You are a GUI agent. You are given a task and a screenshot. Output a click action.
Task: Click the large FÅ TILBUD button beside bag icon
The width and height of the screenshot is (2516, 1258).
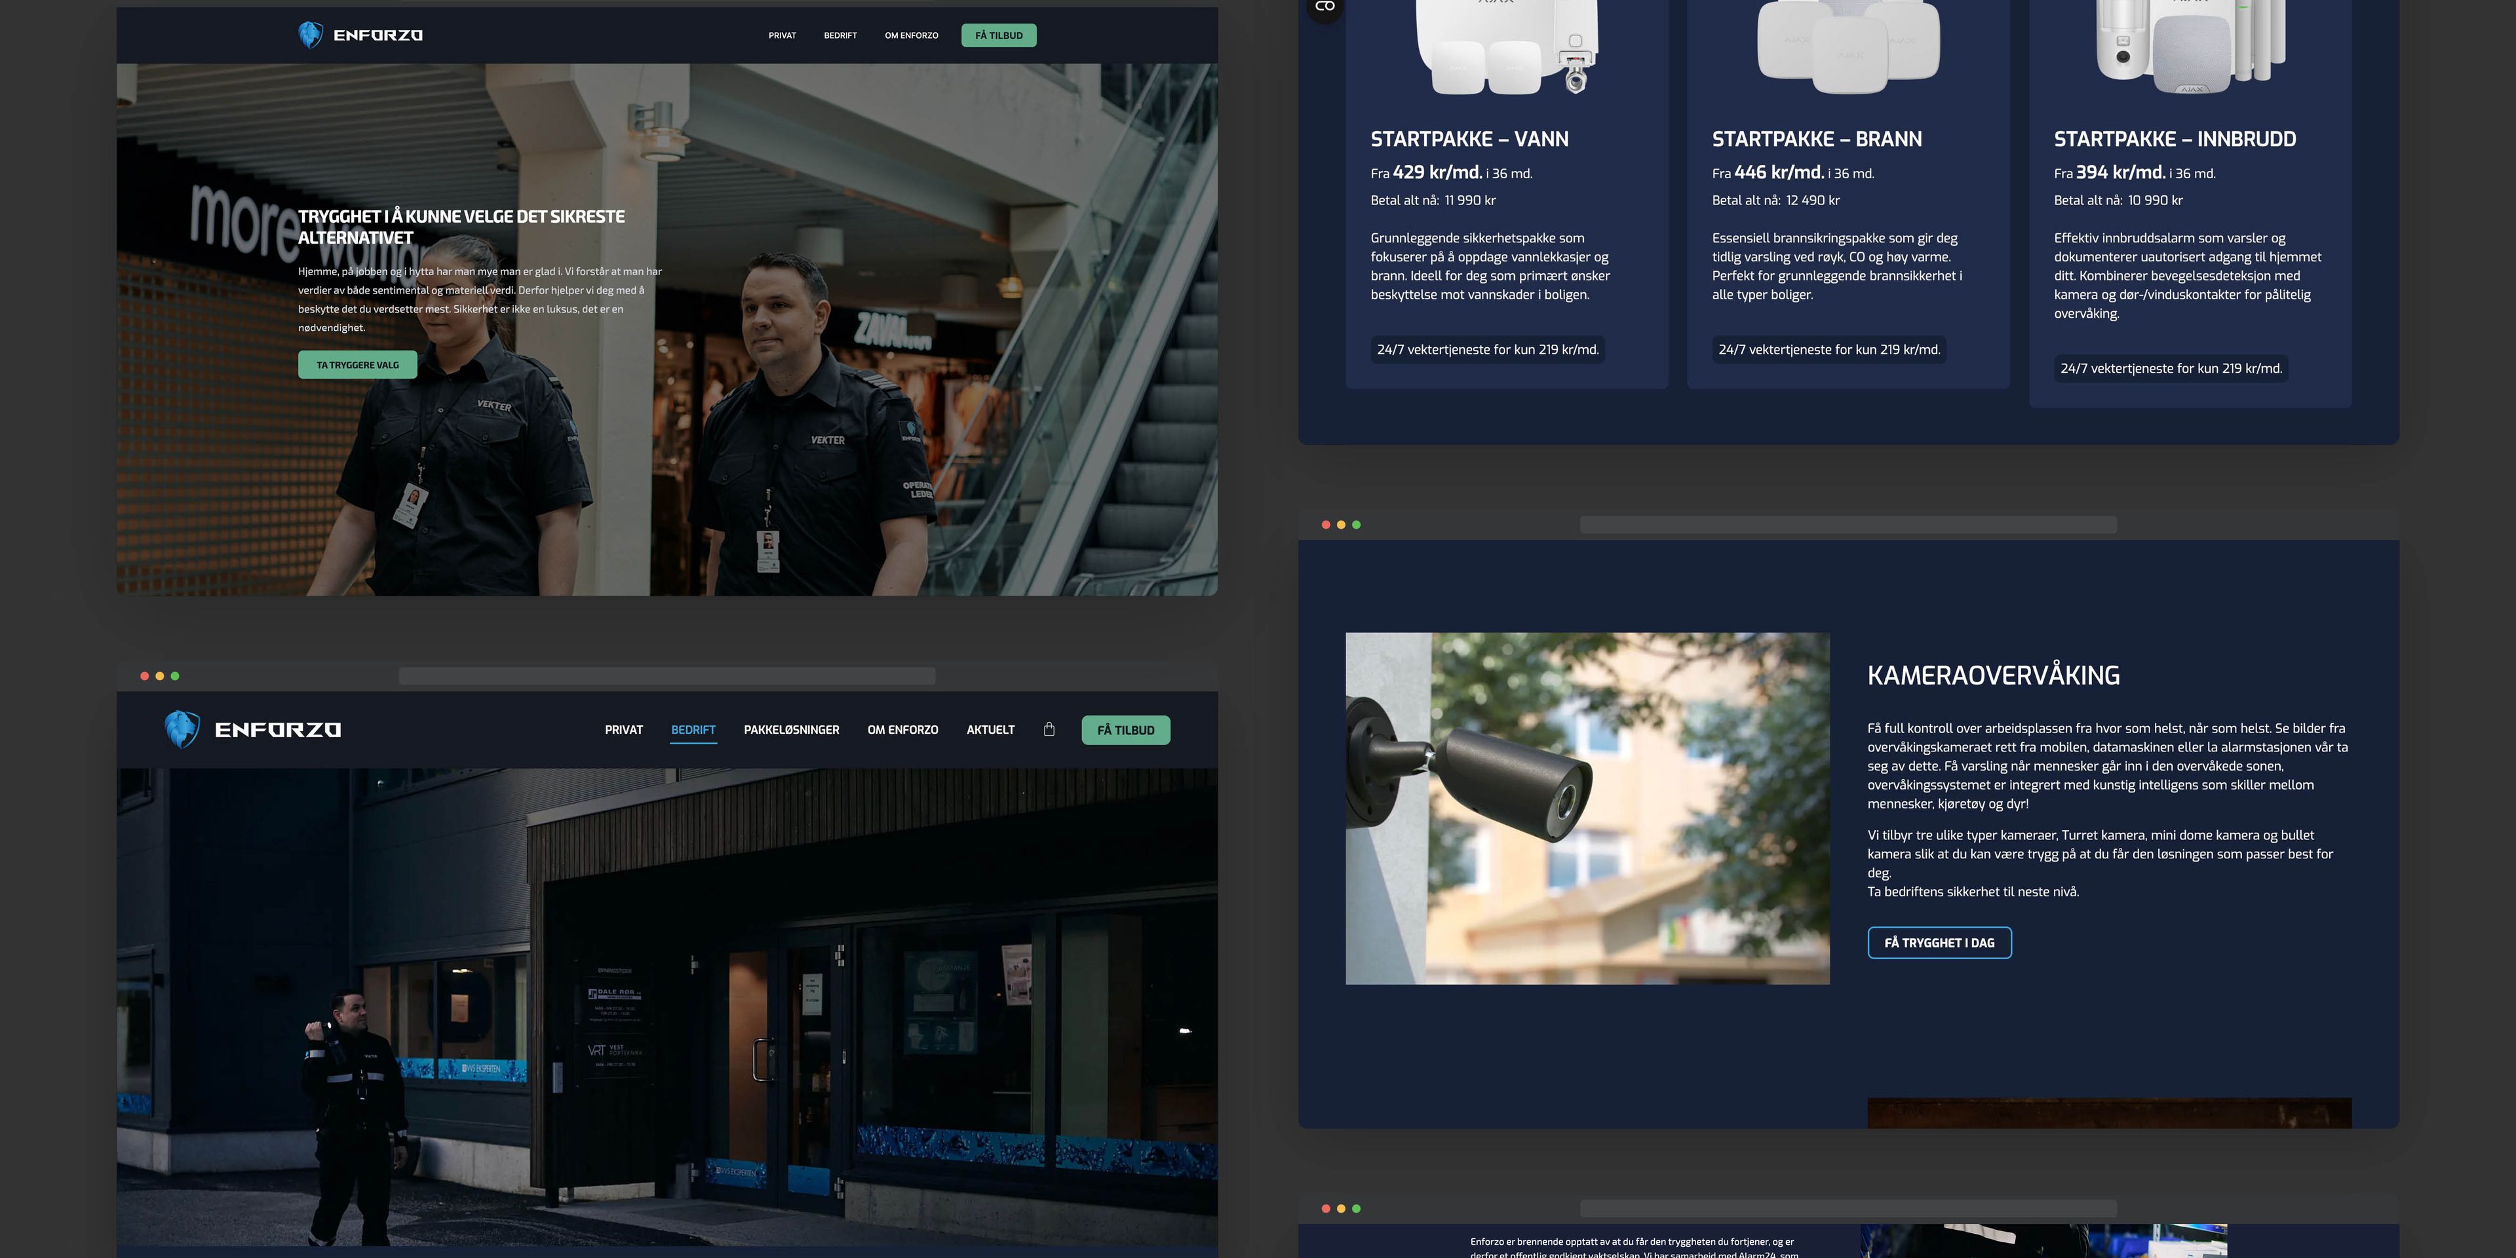tap(1125, 730)
